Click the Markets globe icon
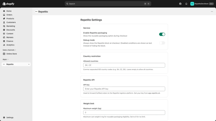This screenshot has height=121, width=216. coord(4,37)
